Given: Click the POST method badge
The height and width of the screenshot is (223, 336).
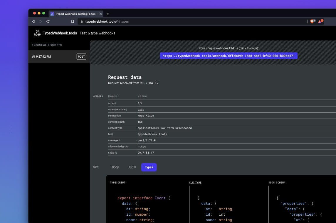Looking at the screenshot, I should (x=81, y=57).
